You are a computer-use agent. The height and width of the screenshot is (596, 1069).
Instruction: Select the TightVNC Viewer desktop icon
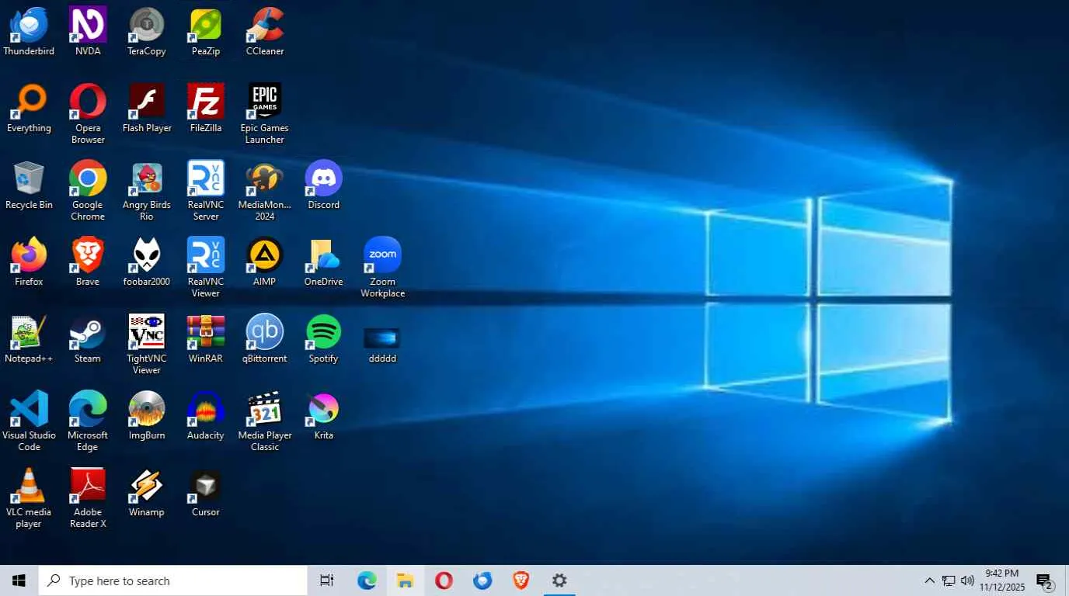(x=147, y=345)
